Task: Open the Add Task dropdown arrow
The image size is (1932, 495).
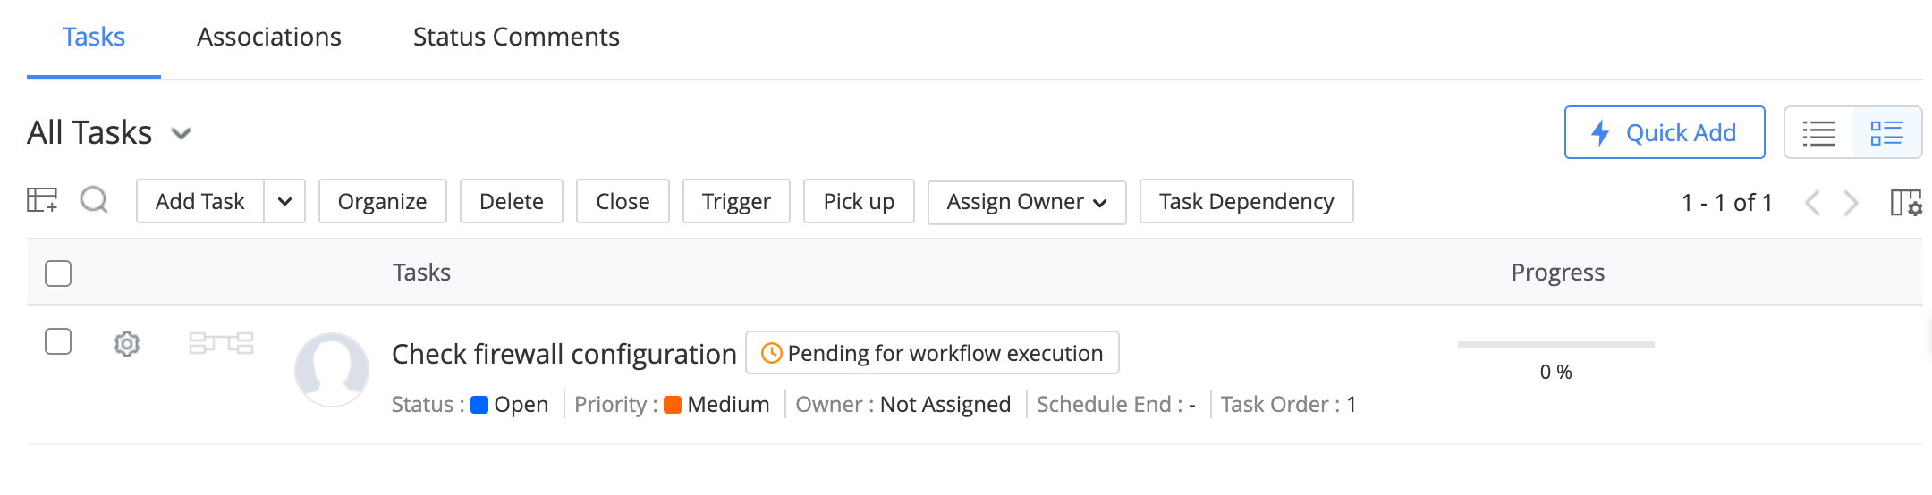Action: click(284, 202)
